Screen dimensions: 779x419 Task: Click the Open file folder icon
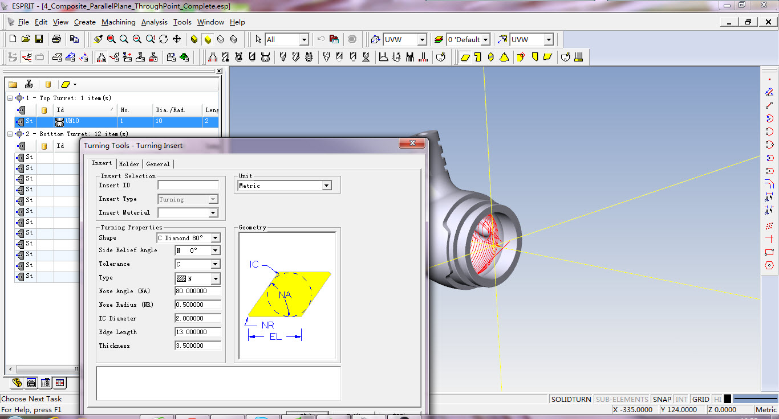click(x=26, y=39)
